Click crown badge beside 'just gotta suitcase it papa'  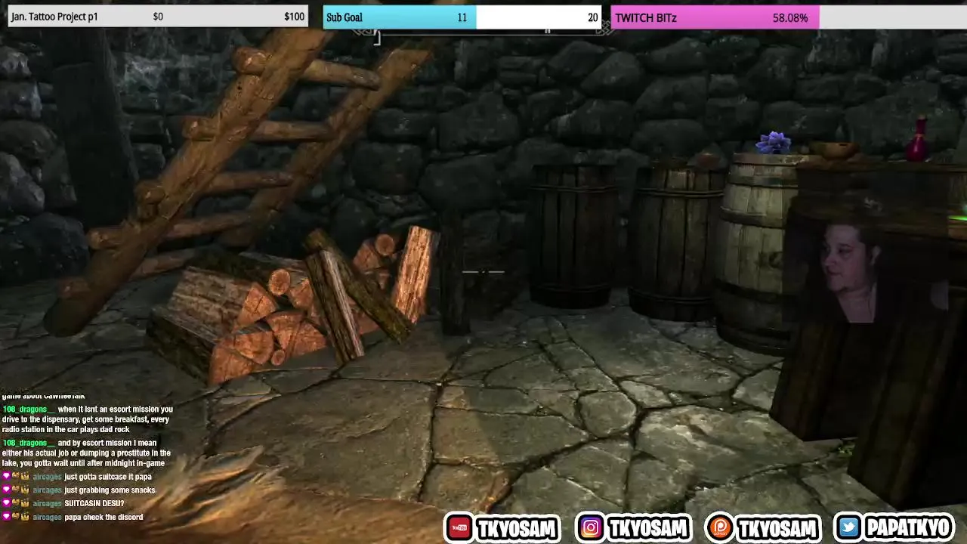coord(25,477)
